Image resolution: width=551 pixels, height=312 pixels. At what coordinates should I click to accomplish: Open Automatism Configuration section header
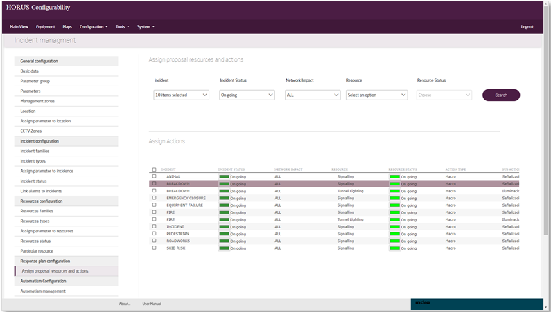pyautogui.click(x=66, y=281)
